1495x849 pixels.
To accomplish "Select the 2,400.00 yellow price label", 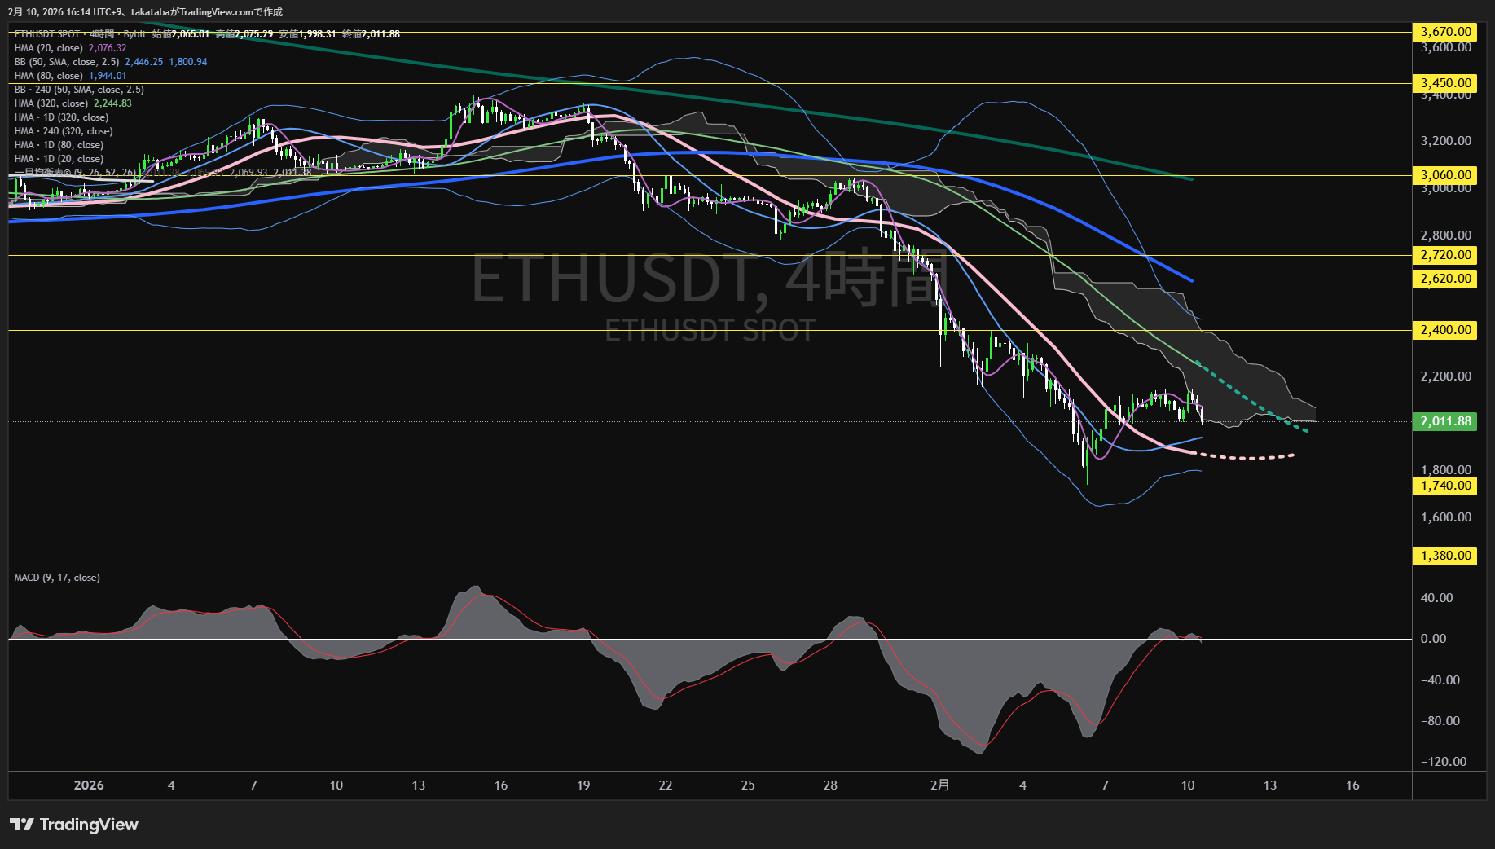I will coord(1445,330).
